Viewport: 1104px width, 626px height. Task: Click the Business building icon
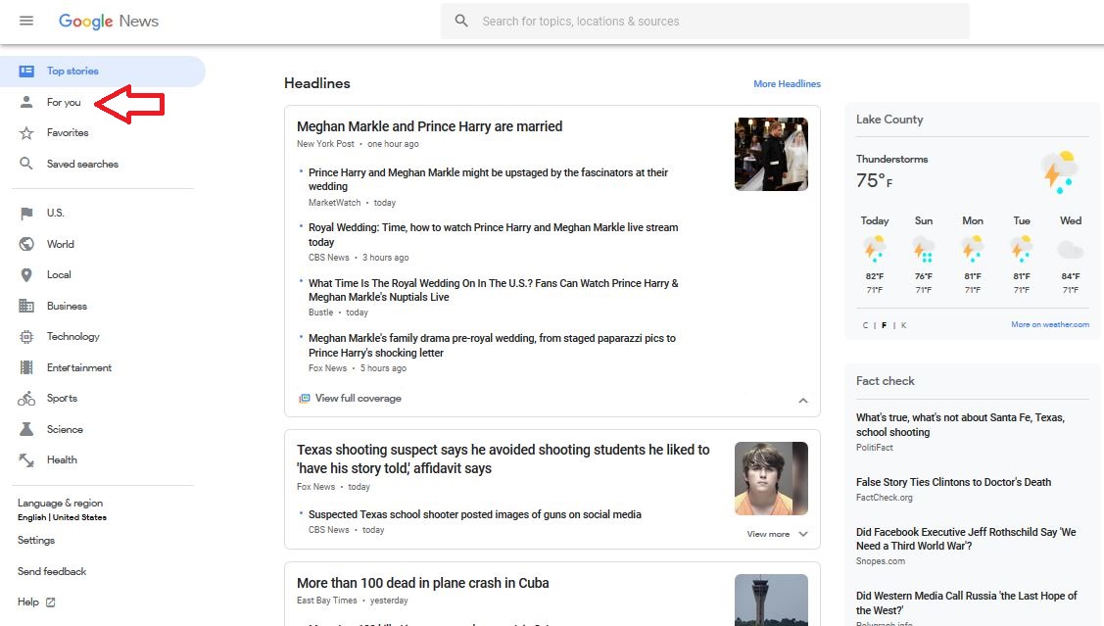26,307
